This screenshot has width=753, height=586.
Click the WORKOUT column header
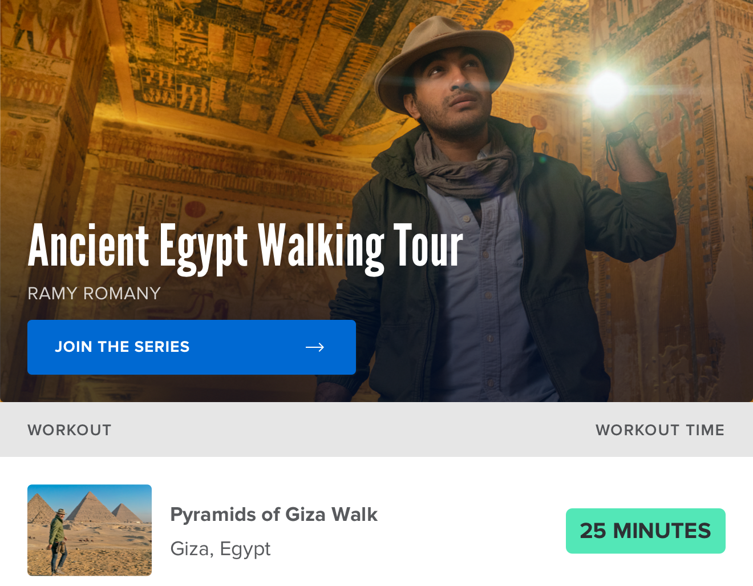pyautogui.click(x=70, y=430)
